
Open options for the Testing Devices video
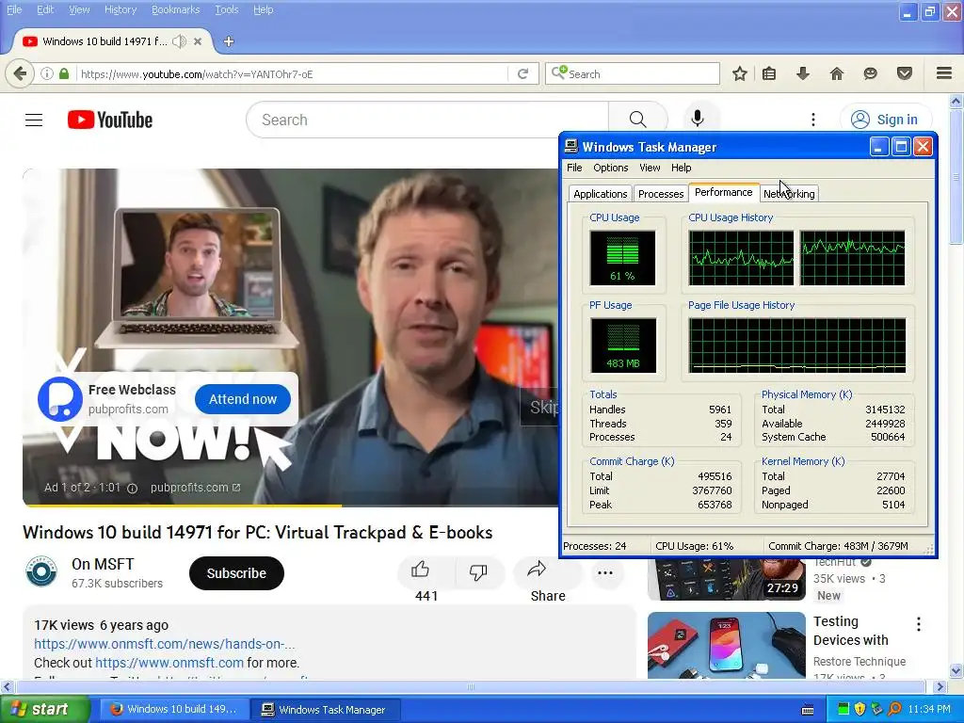pyautogui.click(x=919, y=624)
